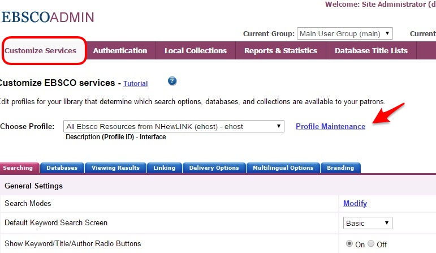
Task: Switch to the Delivery Options tab
Action: (x=214, y=168)
